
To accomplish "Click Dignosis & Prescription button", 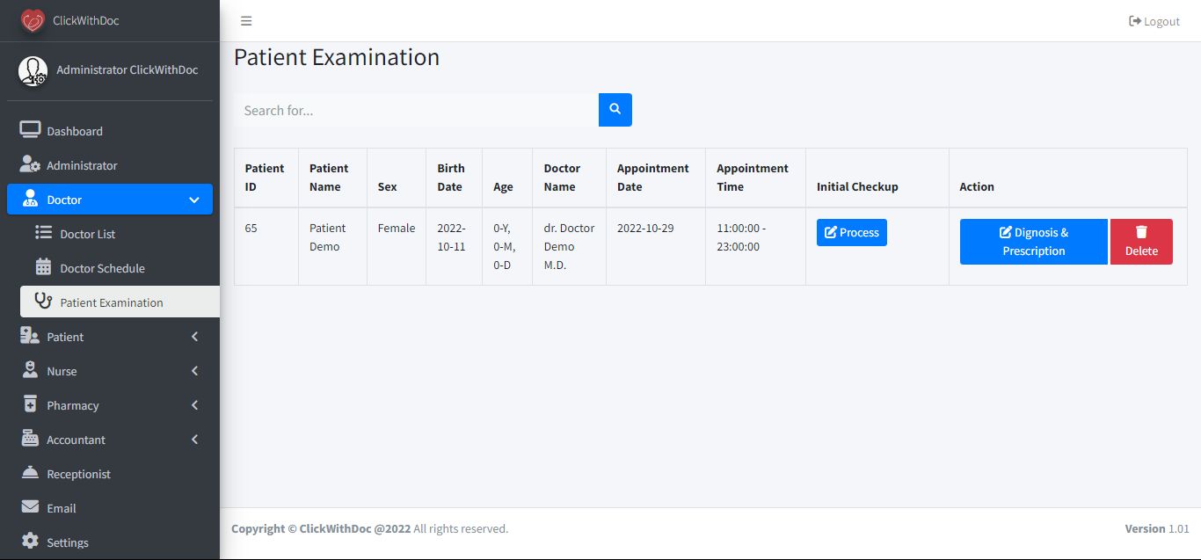I will tap(1034, 242).
